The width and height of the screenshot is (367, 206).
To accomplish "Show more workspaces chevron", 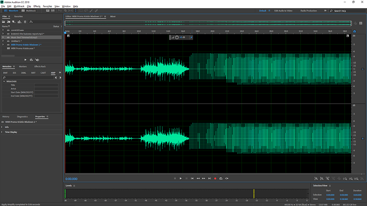I will click(325, 11).
